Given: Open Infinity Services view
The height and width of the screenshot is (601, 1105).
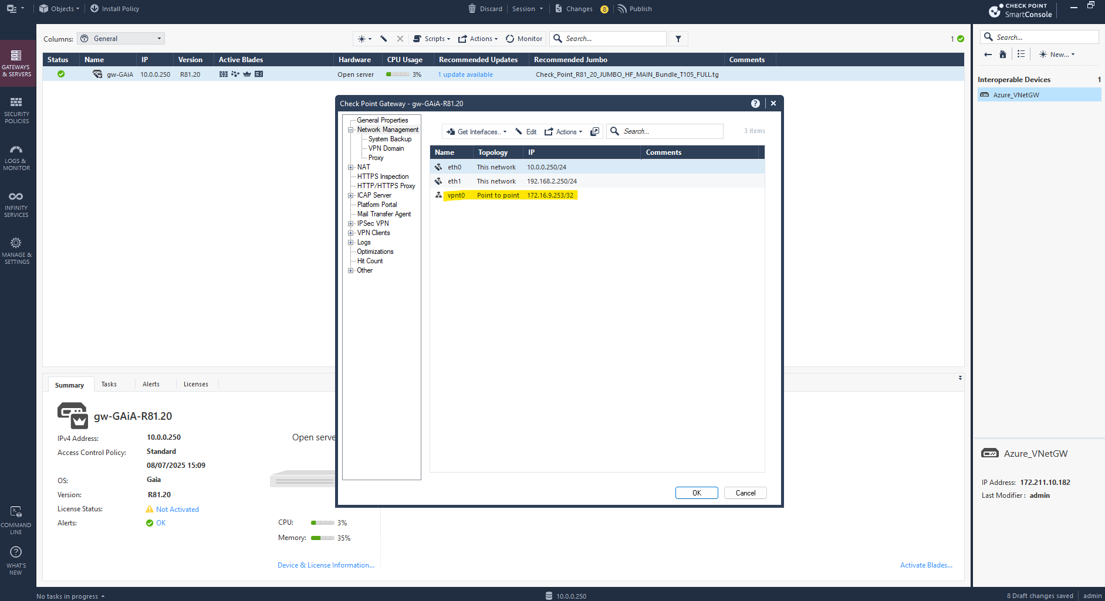Looking at the screenshot, I should [x=16, y=204].
